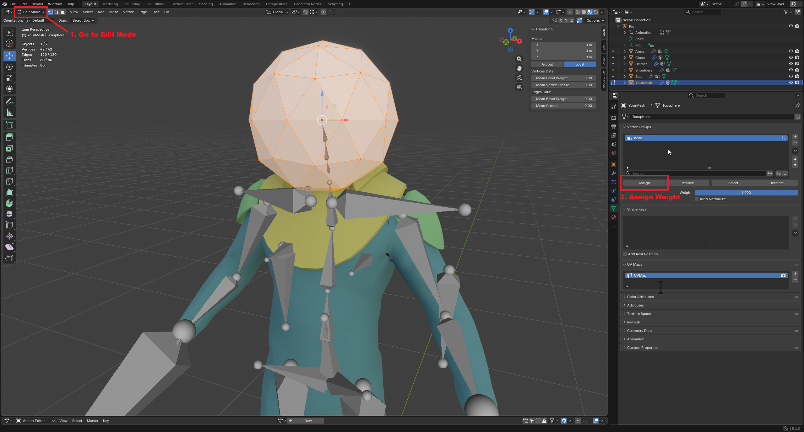Select the Measure tool

click(9, 113)
